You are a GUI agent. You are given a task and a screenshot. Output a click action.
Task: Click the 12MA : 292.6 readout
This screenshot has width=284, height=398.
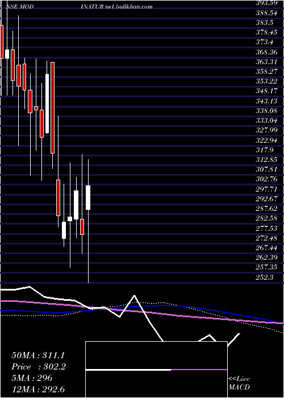(39, 389)
